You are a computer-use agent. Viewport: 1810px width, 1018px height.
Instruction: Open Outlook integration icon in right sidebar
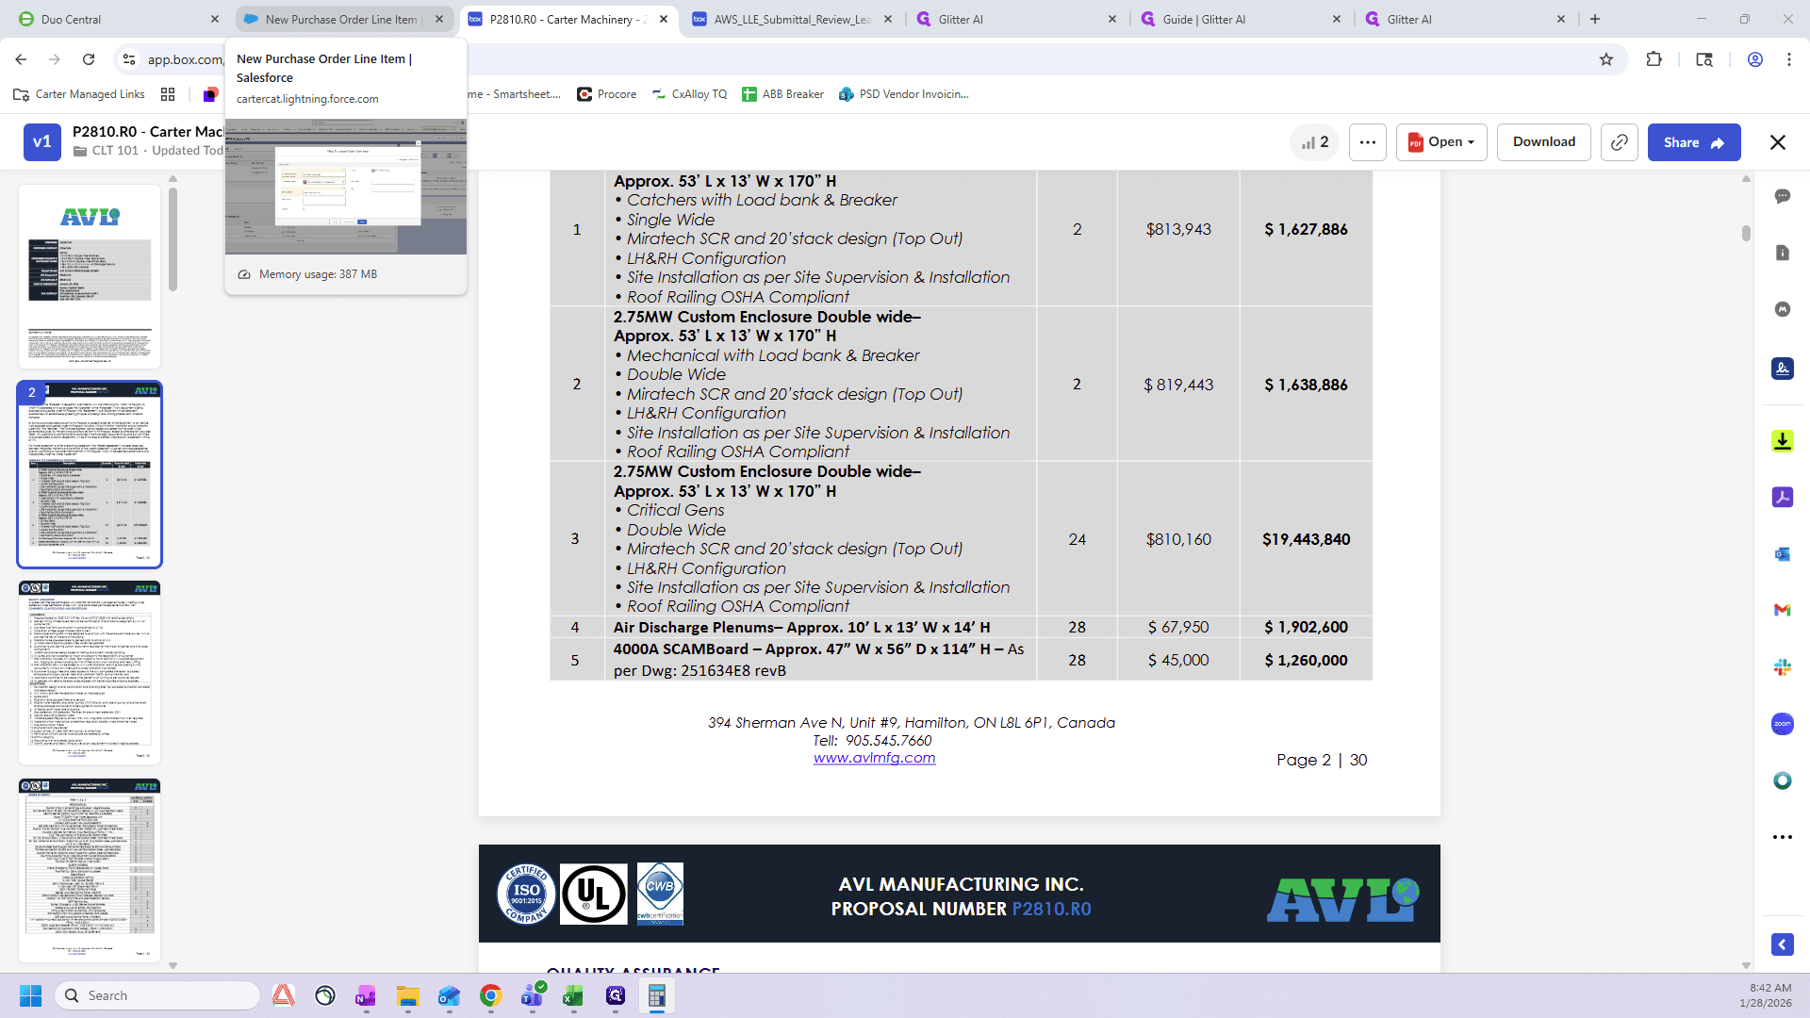pos(1782,554)
